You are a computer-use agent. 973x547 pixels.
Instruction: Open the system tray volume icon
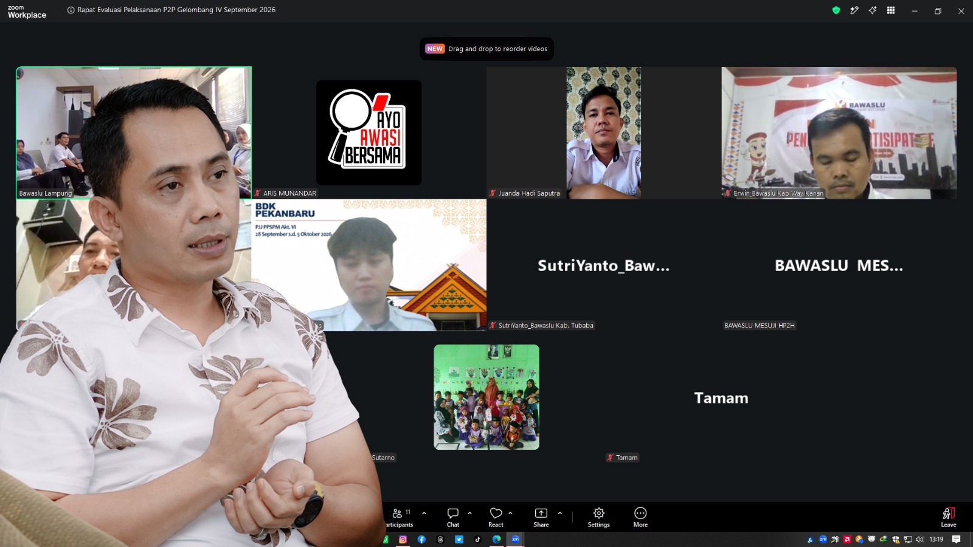(x=919, y=539)
